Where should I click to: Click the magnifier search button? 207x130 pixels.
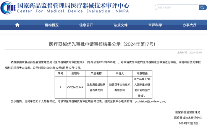(x=202, y=7)
